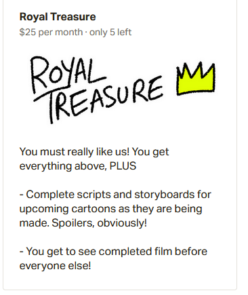Image resolution: width=248 pixels, height=295 pixels.
Task: Click the handwritten word TREASURE
Action: [x=99, y=100]
